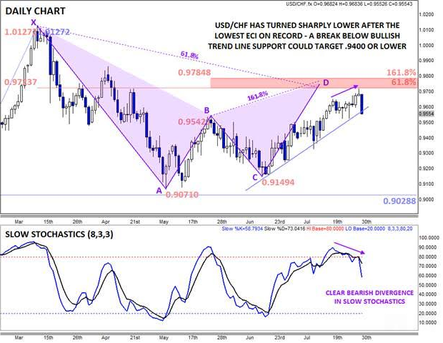Select the 0.90288 support level label
The image size is (443, 343).
399,201
